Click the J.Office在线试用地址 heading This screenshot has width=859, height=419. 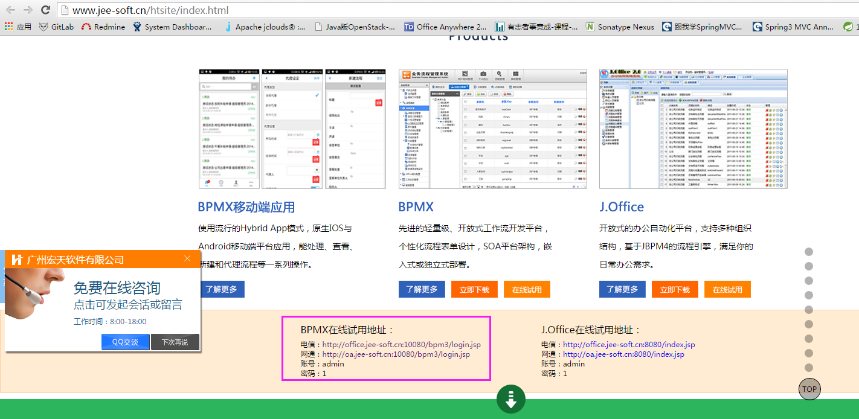(x=591, y=330)
